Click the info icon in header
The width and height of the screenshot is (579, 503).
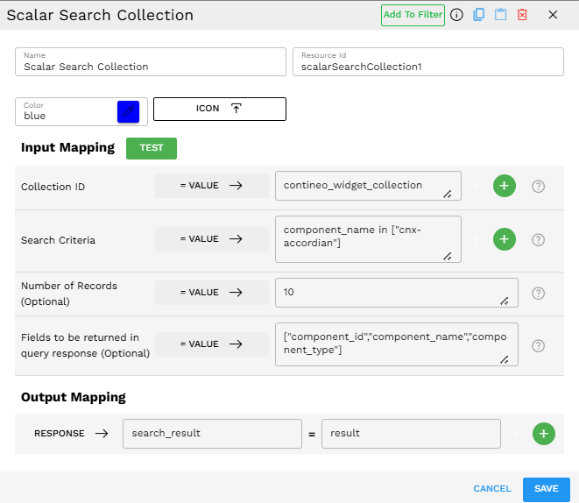click(x=456, y=15)
